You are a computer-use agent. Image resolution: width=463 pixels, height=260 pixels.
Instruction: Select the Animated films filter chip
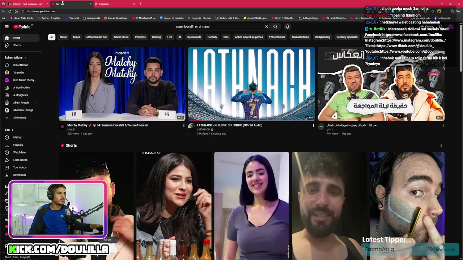(300, 37)
